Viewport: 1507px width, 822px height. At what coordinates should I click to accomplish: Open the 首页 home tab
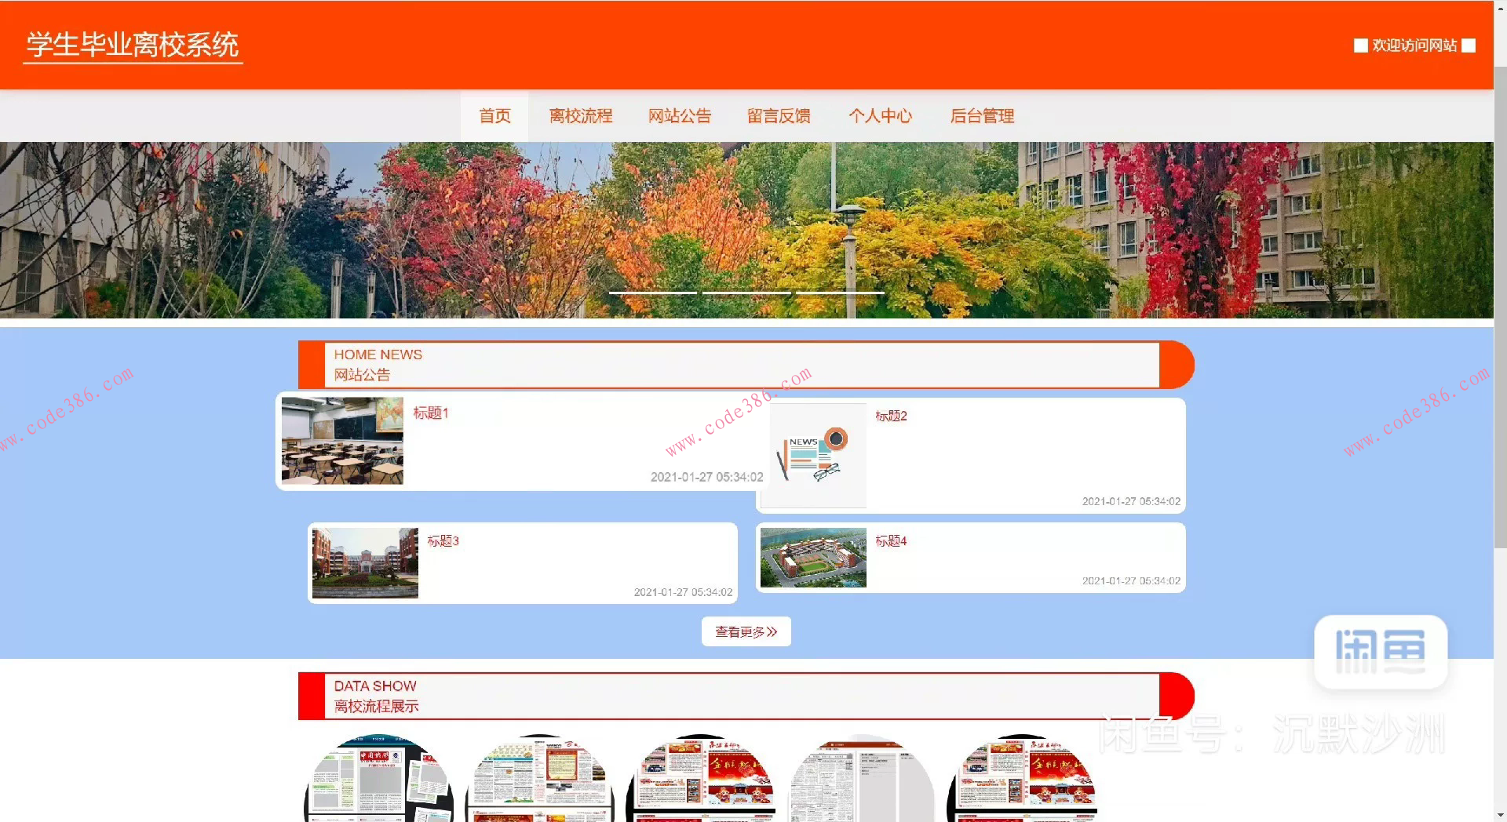[494, 116]
